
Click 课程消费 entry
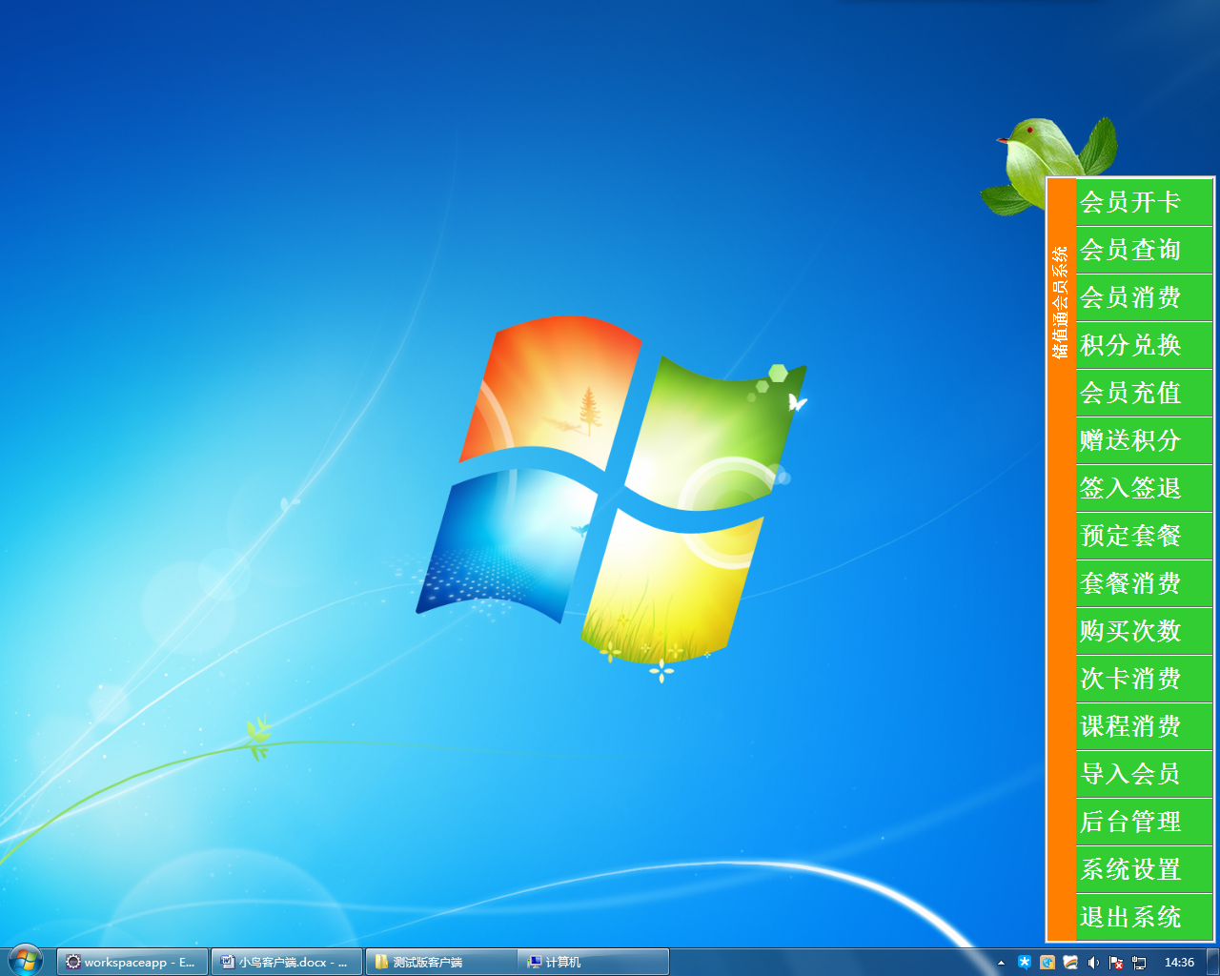point(1144,726)
